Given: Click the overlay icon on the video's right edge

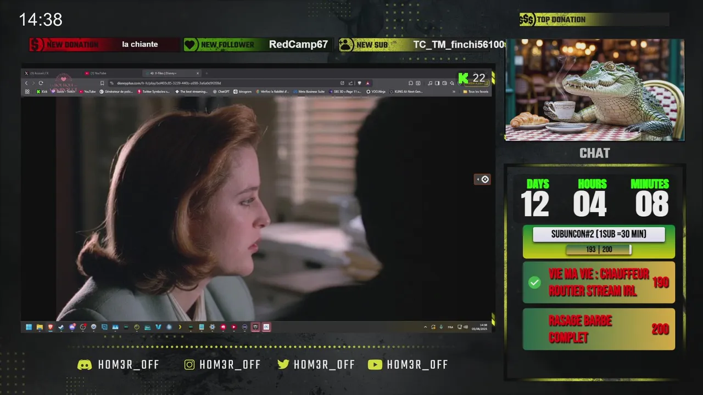Looking at the screenshot, I should pos(482,179).
